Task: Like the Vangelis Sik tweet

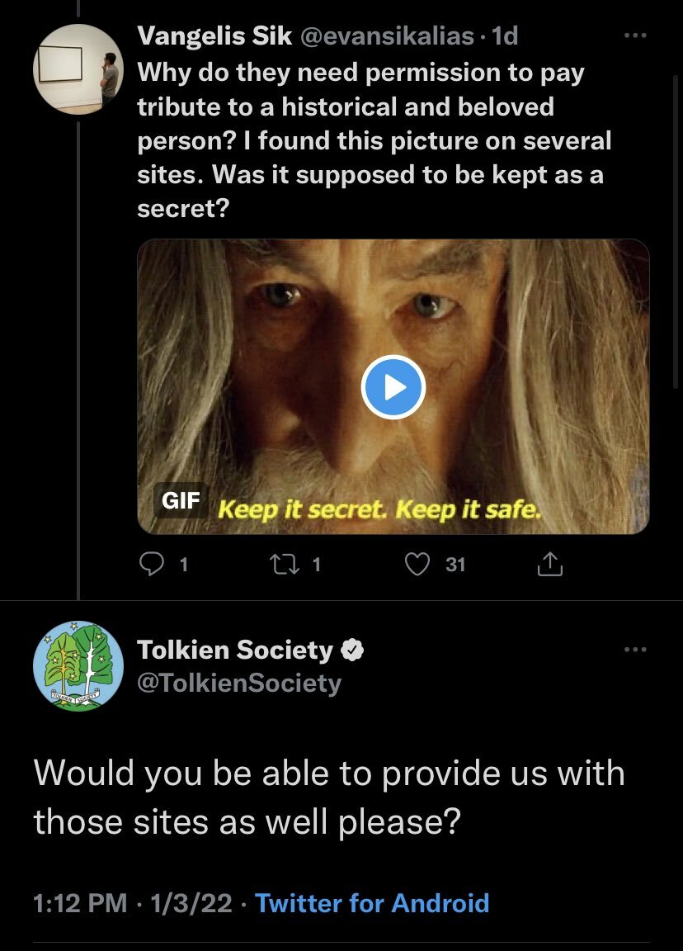Action: (x=420, y=564)
